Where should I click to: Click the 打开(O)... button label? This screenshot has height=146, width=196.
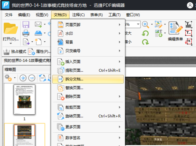point(11,39)
